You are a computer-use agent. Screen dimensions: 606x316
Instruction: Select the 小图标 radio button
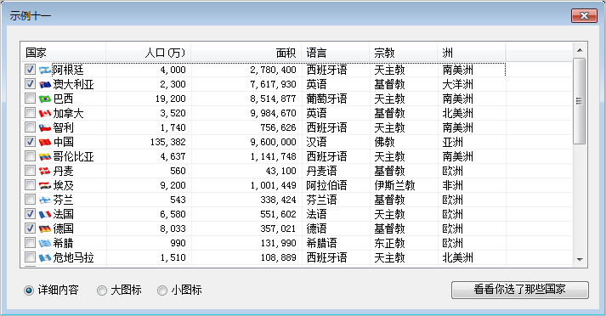pyautogui.click(x=162, y=291)
